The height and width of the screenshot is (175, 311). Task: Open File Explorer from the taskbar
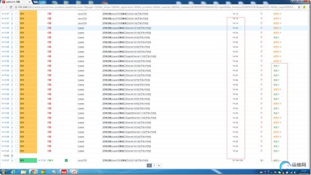[x=23, y=172]
